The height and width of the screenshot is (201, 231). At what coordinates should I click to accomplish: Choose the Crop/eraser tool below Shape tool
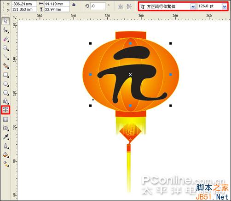(x=6, y=39)
